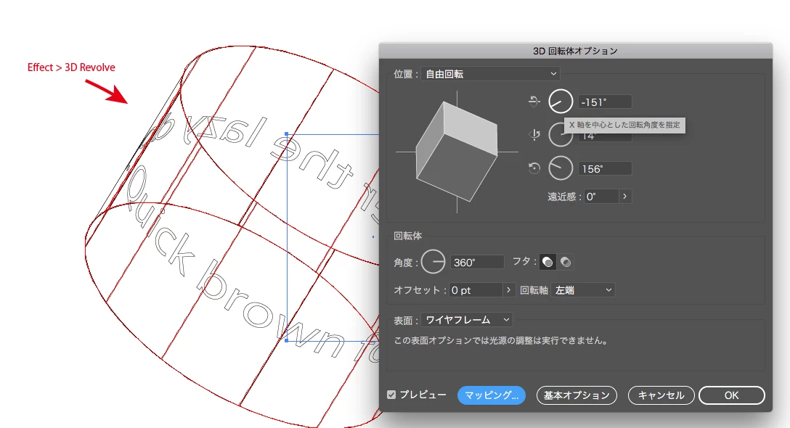Click the perspective 0° field

click(601, 197)
